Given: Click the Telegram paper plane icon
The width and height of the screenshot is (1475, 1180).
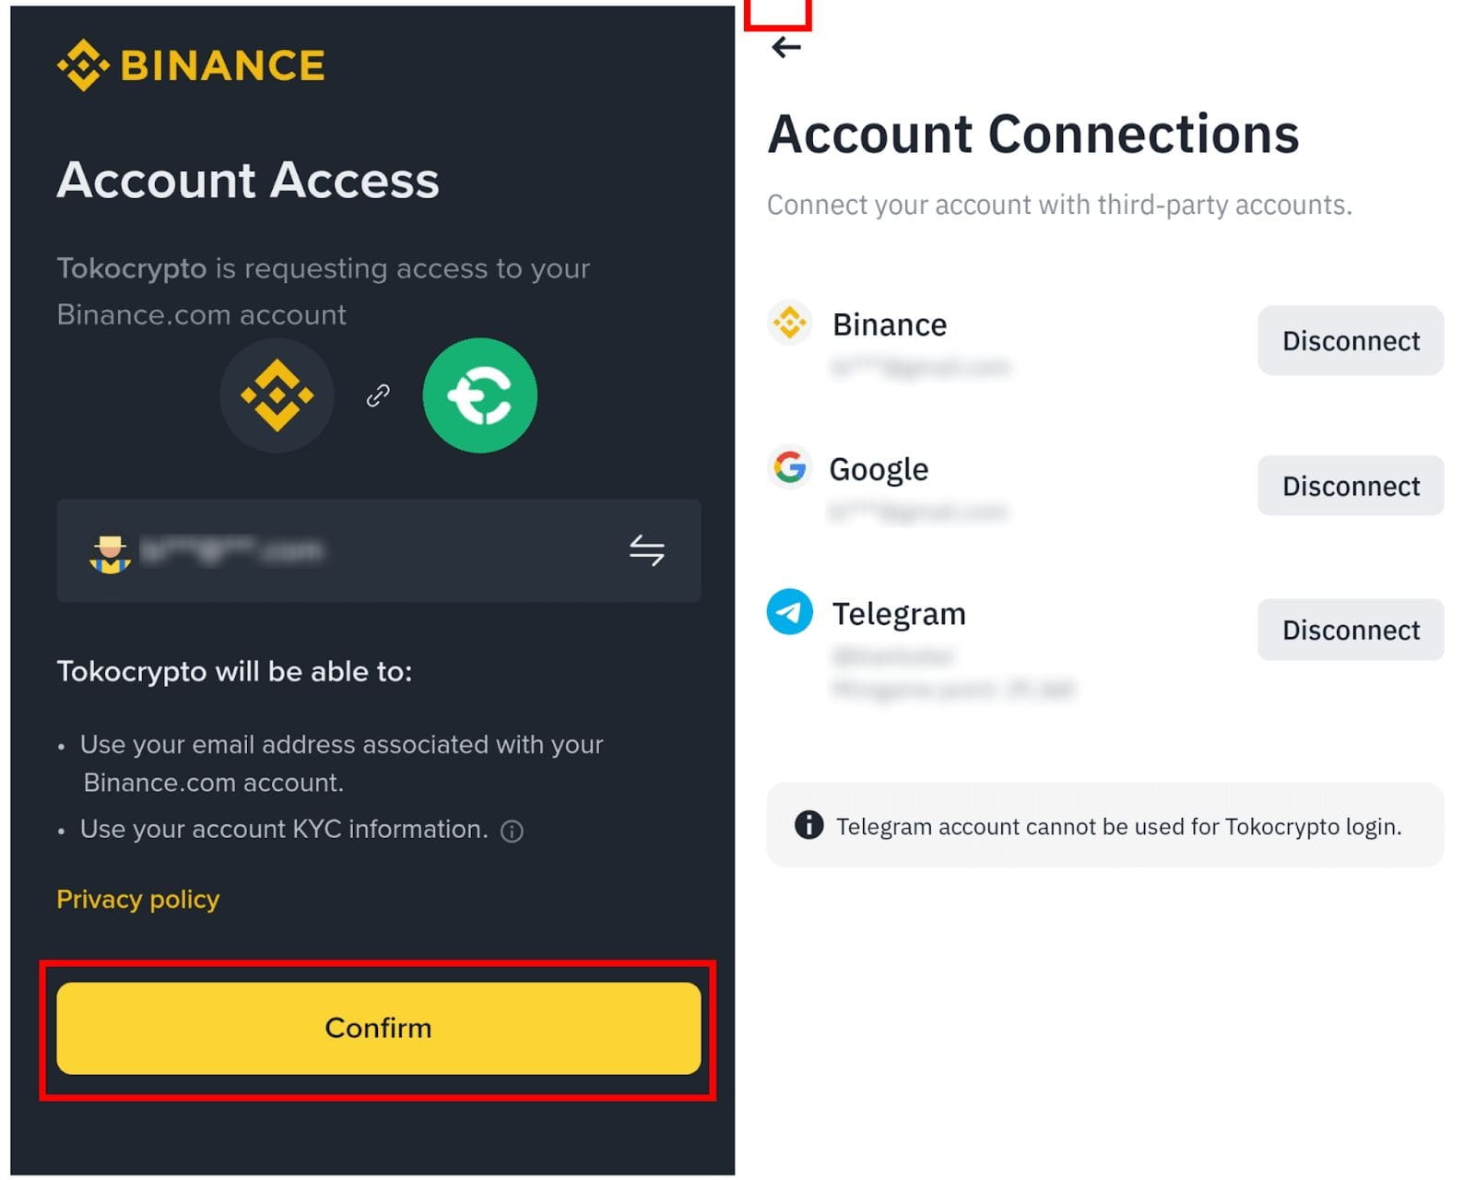Looking at the screenshot, I should (790, 612).
